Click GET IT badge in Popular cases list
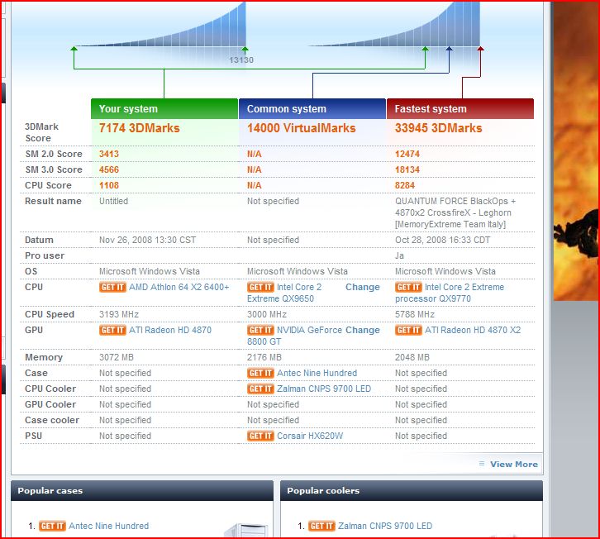The height and width of the screenshot is (539, 600). point(52,526)
